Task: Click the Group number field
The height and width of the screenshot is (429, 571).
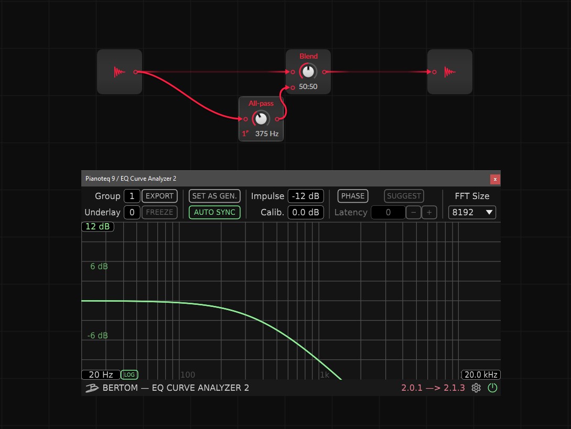Action: 132,196
